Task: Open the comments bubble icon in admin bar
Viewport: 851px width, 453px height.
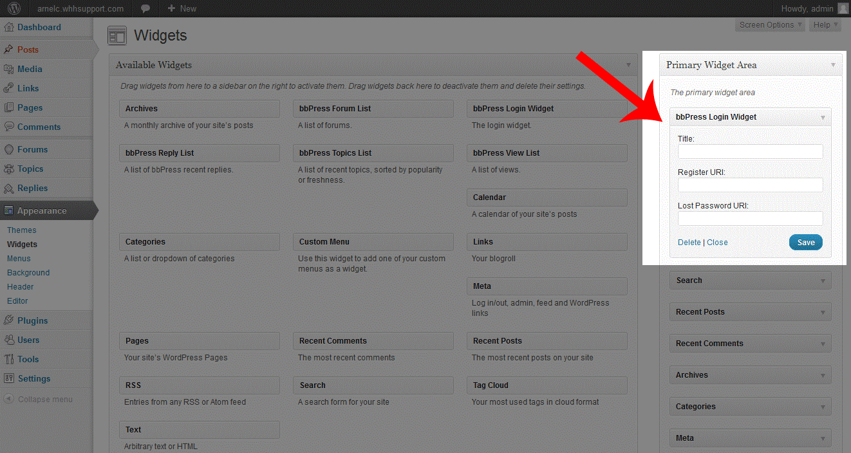Action: [x=145, y=8]
